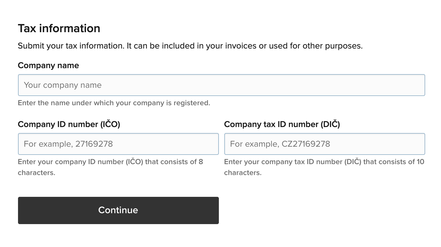Screen dimensions: 441x247
Task: Click the field showing example 27169278
Action: point(118,144)
